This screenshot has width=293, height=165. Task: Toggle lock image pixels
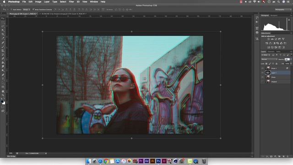pos(270,64)
